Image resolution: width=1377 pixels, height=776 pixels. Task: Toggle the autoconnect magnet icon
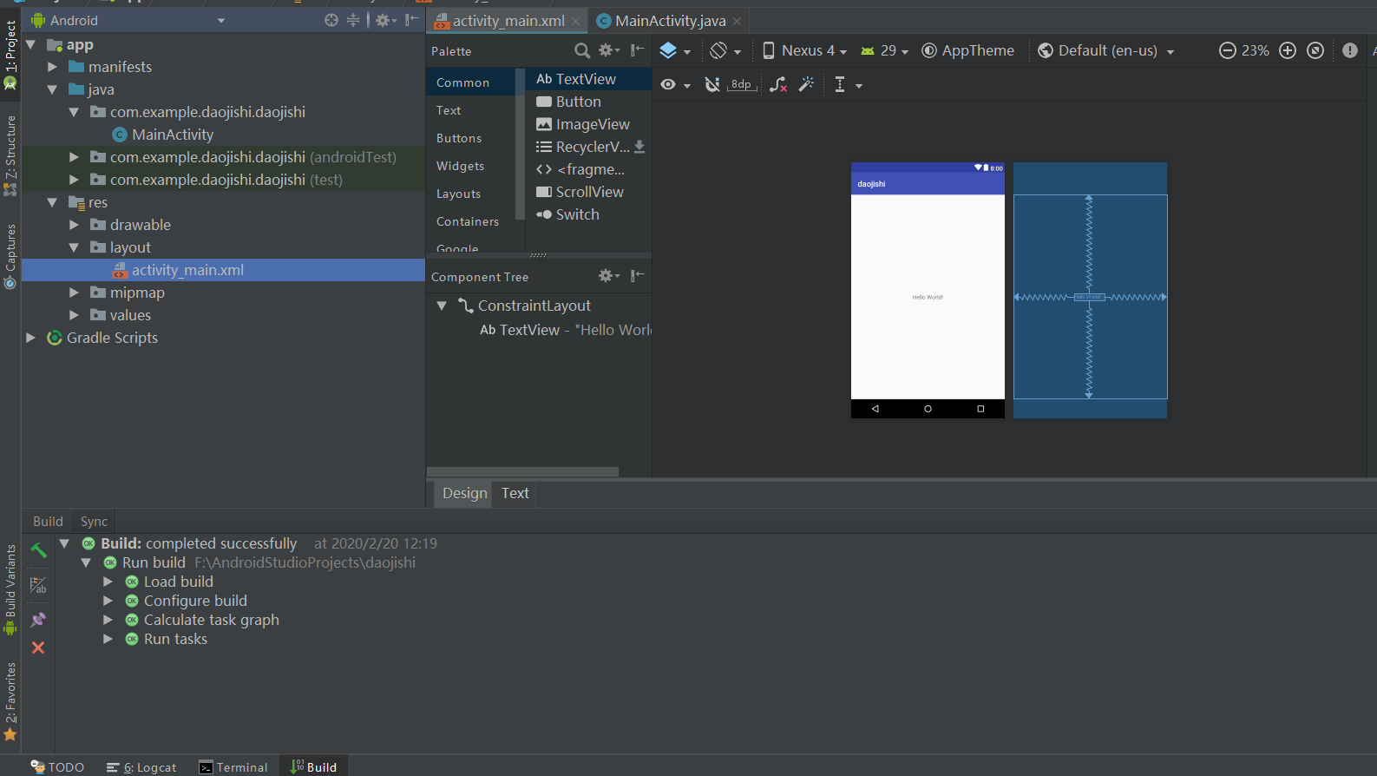click(x=712, y=84)
